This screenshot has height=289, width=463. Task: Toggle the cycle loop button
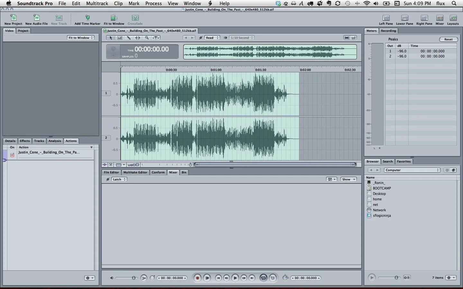tap(263, 278)
